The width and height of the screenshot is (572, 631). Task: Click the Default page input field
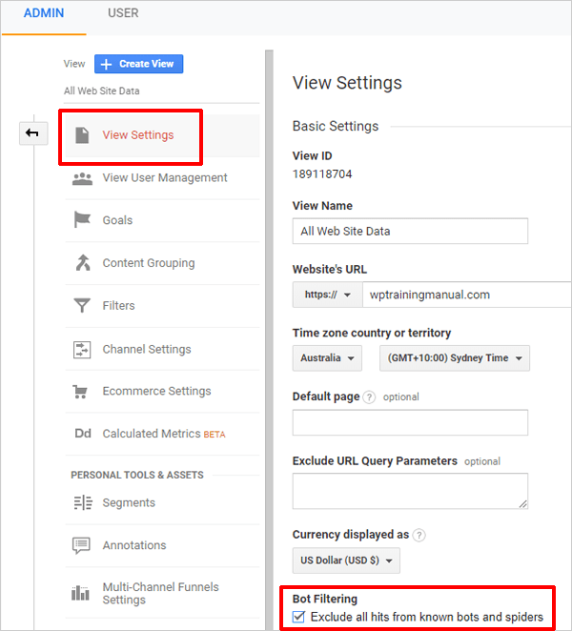coord(410,422)
